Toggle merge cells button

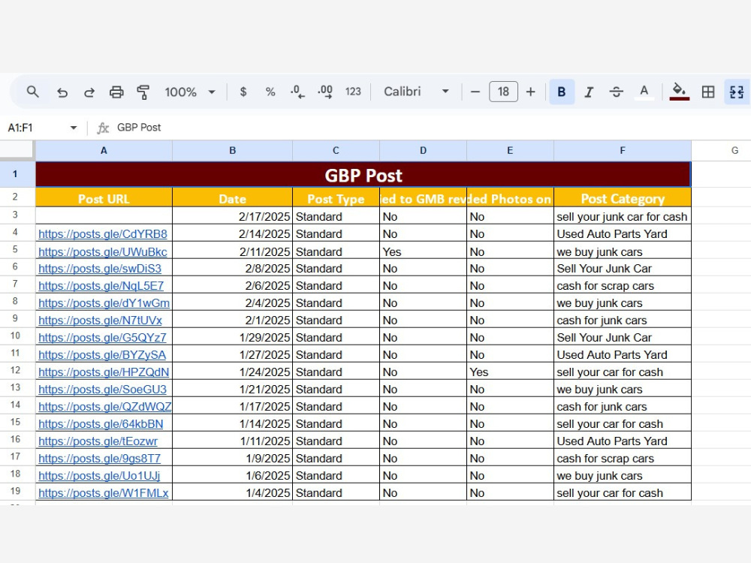737,92
